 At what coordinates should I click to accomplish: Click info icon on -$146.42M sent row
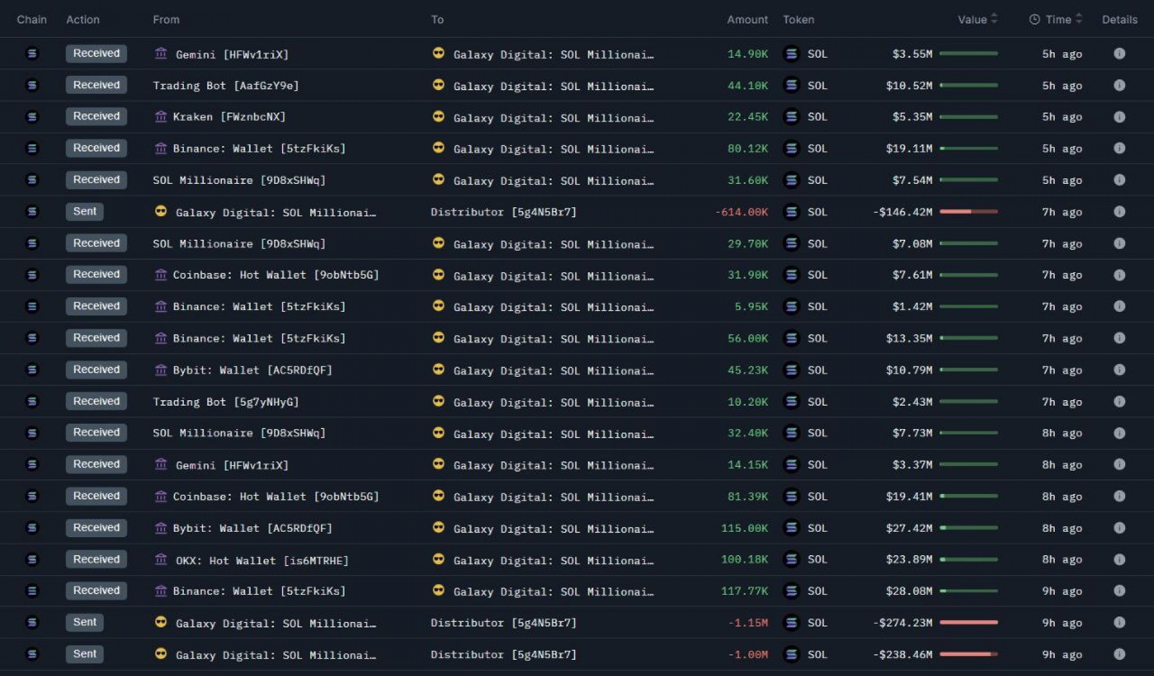(x=1119, y=212)
